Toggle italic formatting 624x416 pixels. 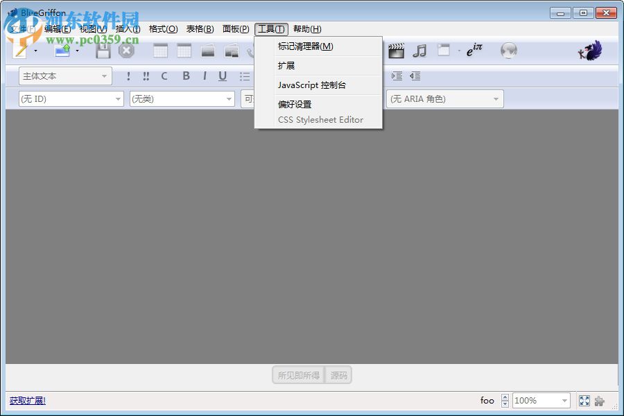pos(205,76)
